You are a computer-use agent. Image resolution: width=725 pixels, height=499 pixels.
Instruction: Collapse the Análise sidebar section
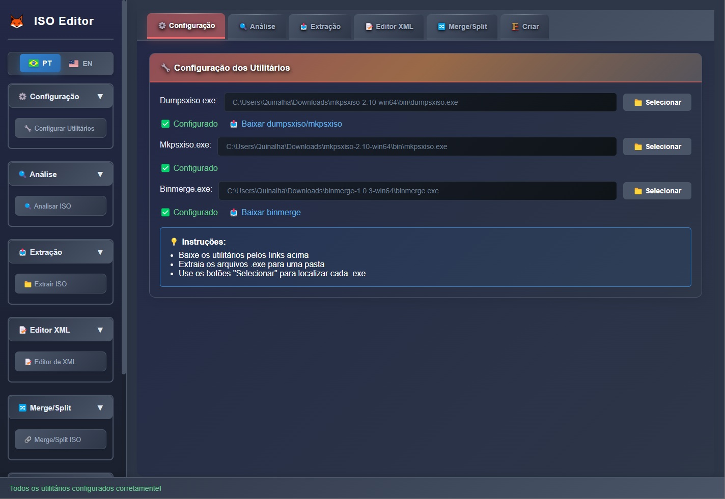tap(100, 174)
